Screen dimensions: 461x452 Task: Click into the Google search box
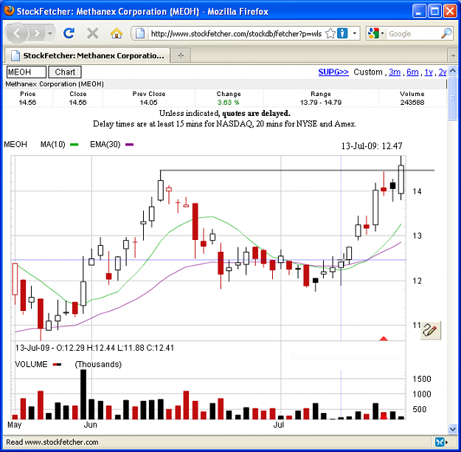[x=413, y=33]
